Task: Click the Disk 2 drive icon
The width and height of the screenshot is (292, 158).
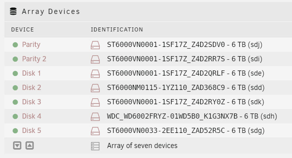Action: coord(95,88)
